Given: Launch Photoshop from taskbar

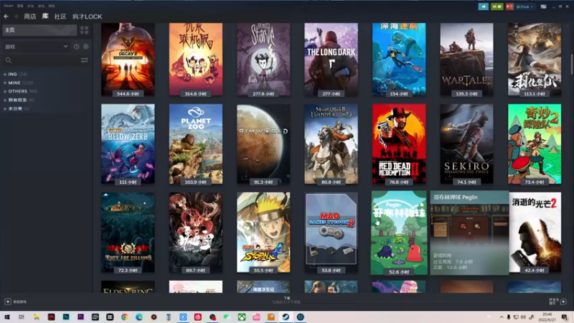Looking at the screenshot, I should click(66, 317).
